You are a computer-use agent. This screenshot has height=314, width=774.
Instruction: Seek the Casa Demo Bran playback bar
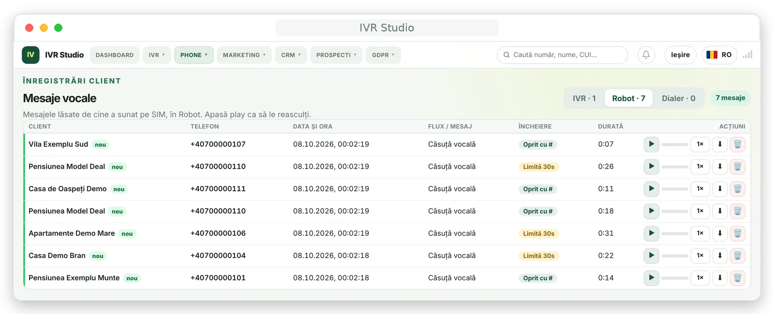675,256
